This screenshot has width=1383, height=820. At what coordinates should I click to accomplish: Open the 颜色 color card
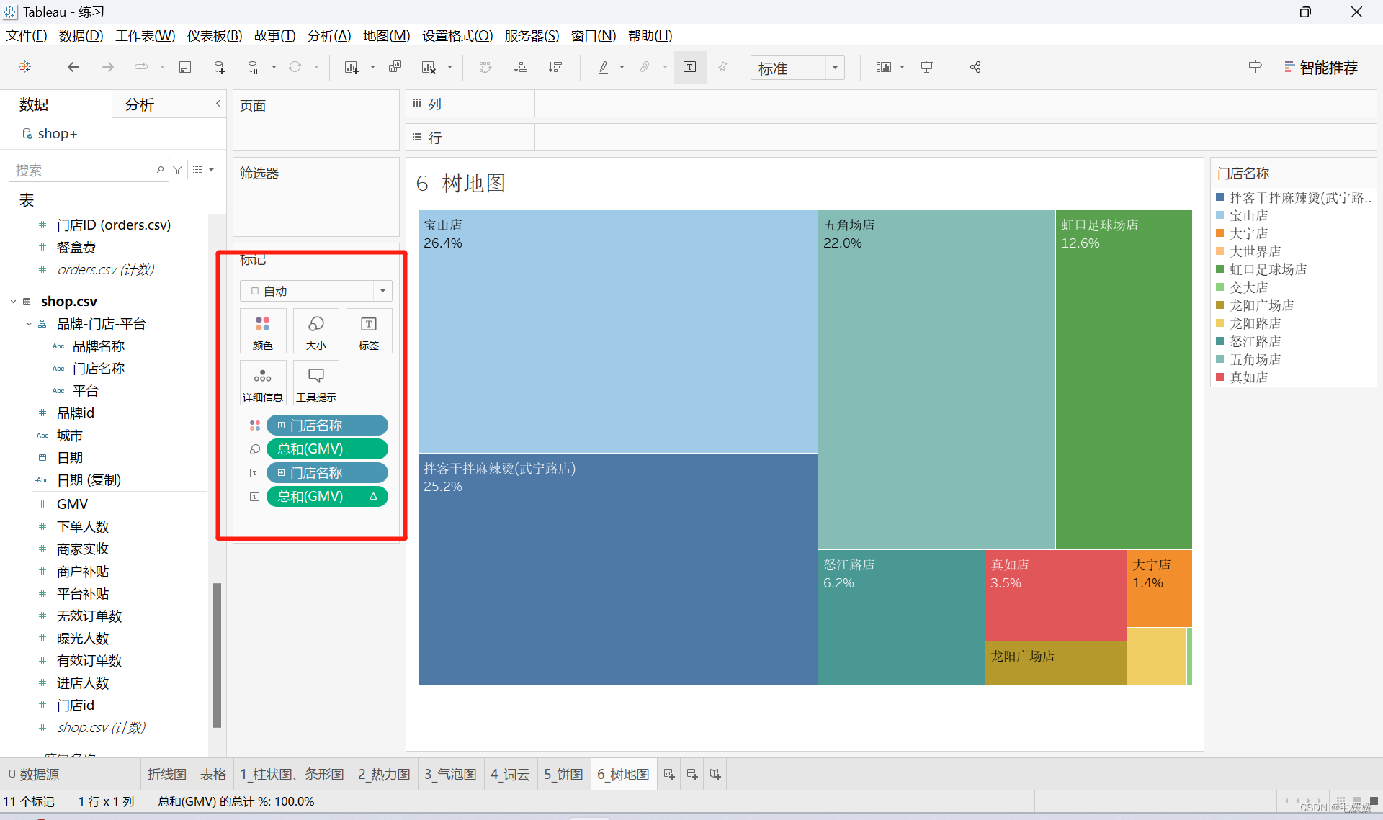(263, 330)
